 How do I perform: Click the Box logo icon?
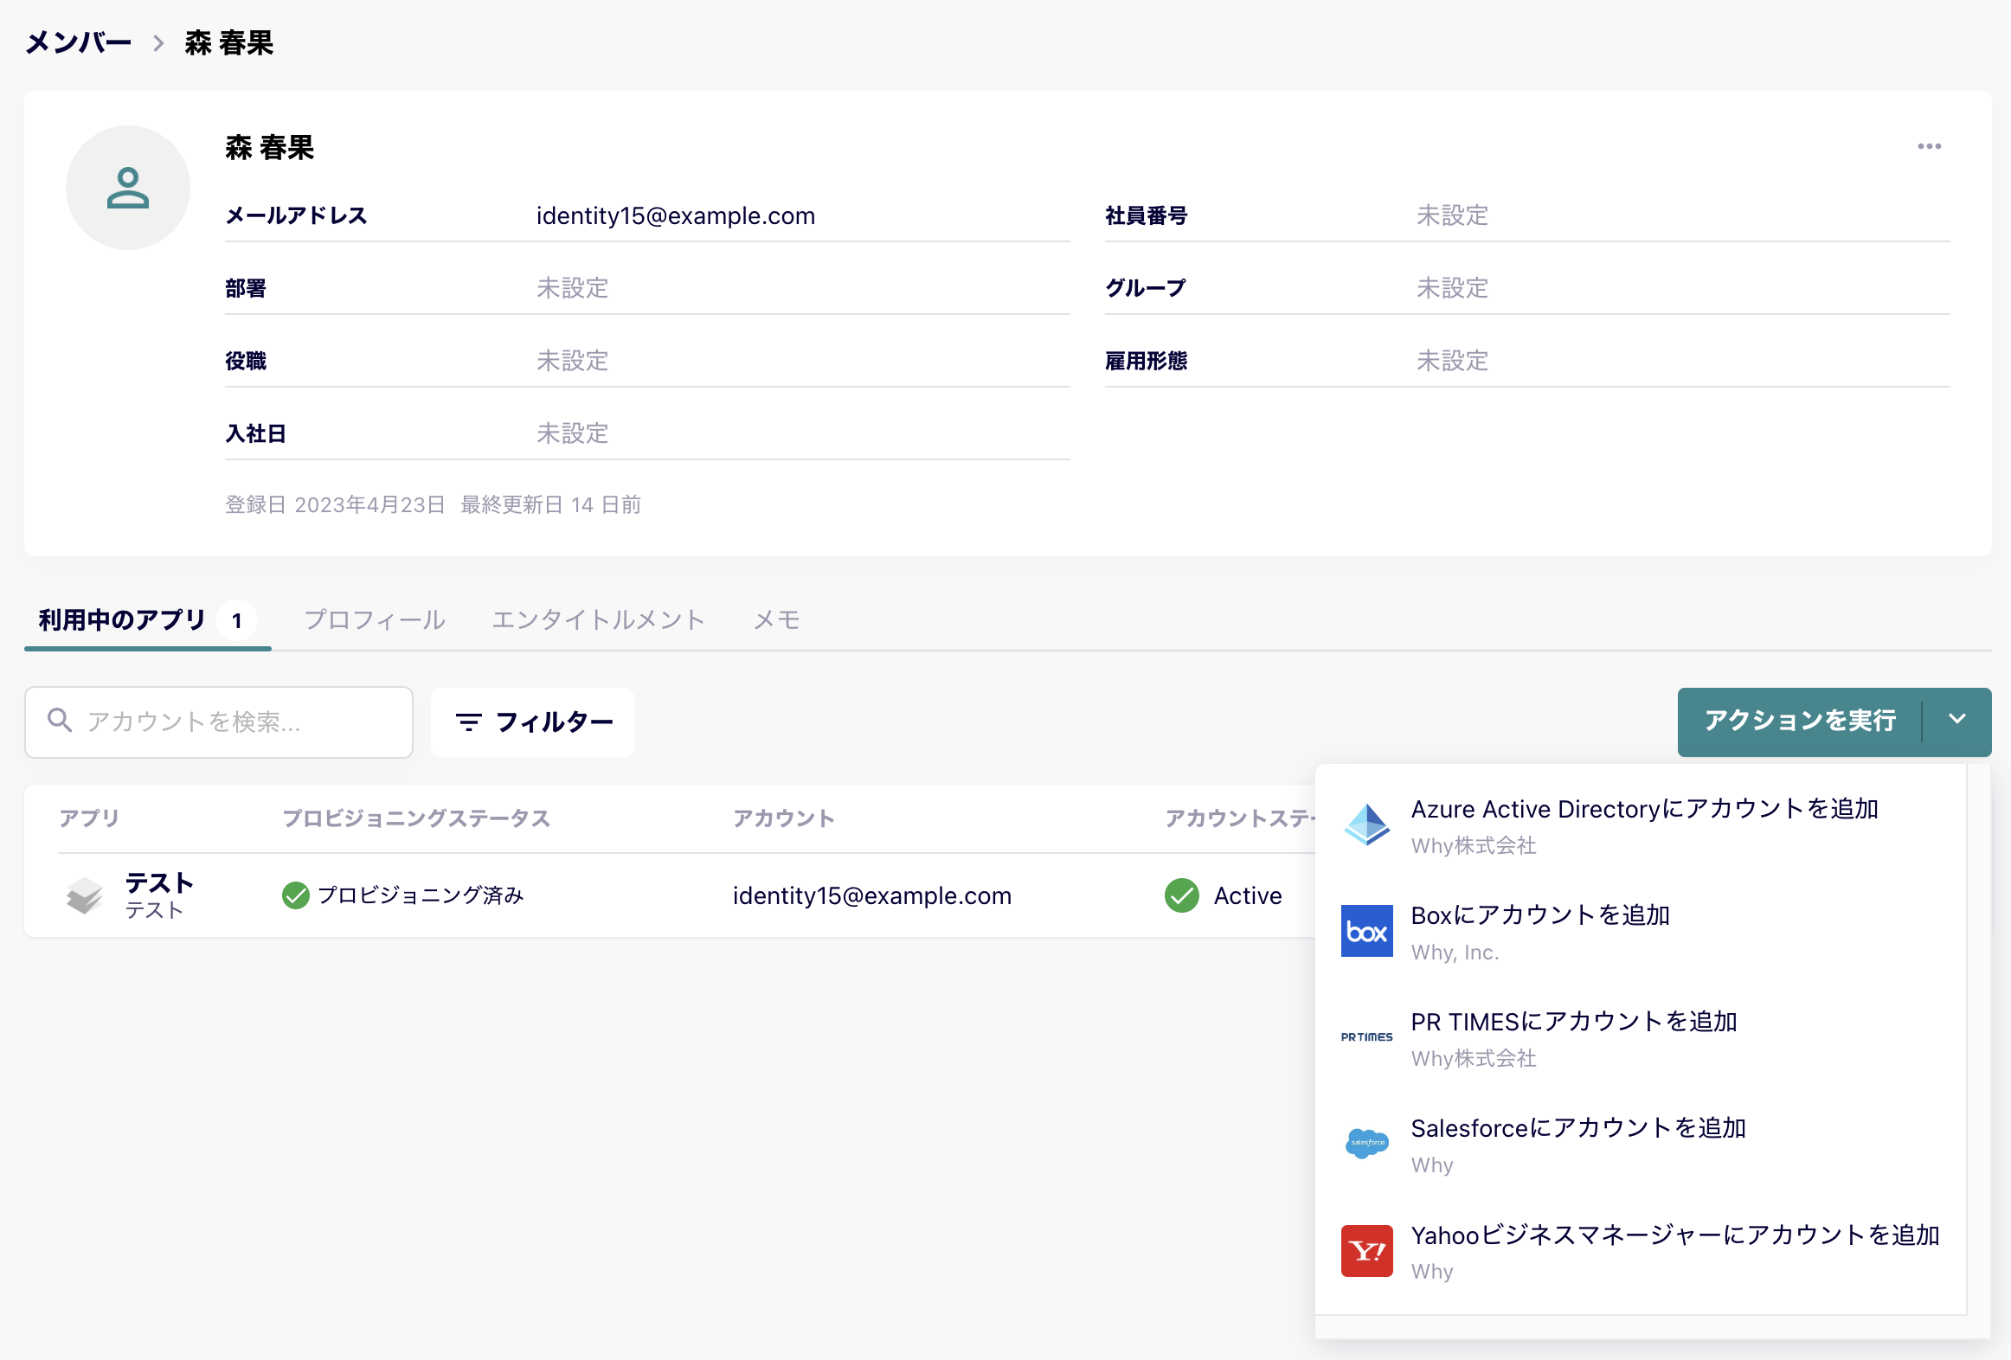click(1366, 931)
